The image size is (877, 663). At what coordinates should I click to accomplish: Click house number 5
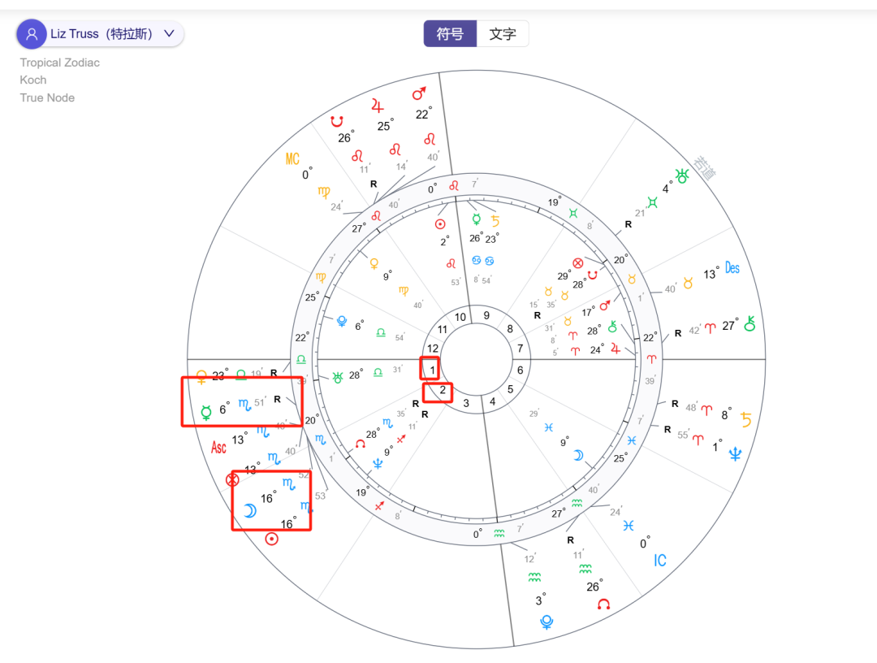510,389
